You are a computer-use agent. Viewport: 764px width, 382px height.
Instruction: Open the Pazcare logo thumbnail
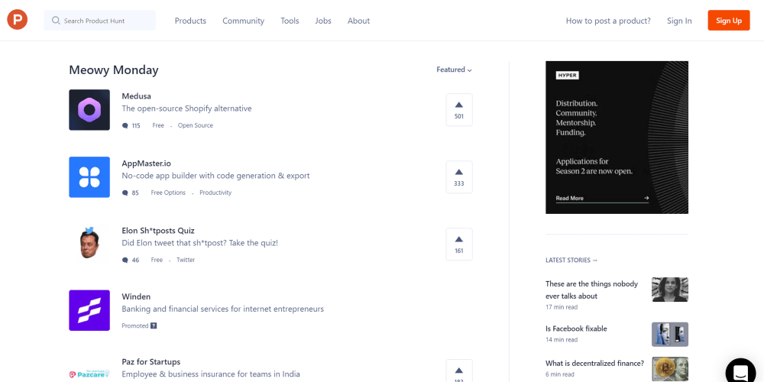[89, 374]
